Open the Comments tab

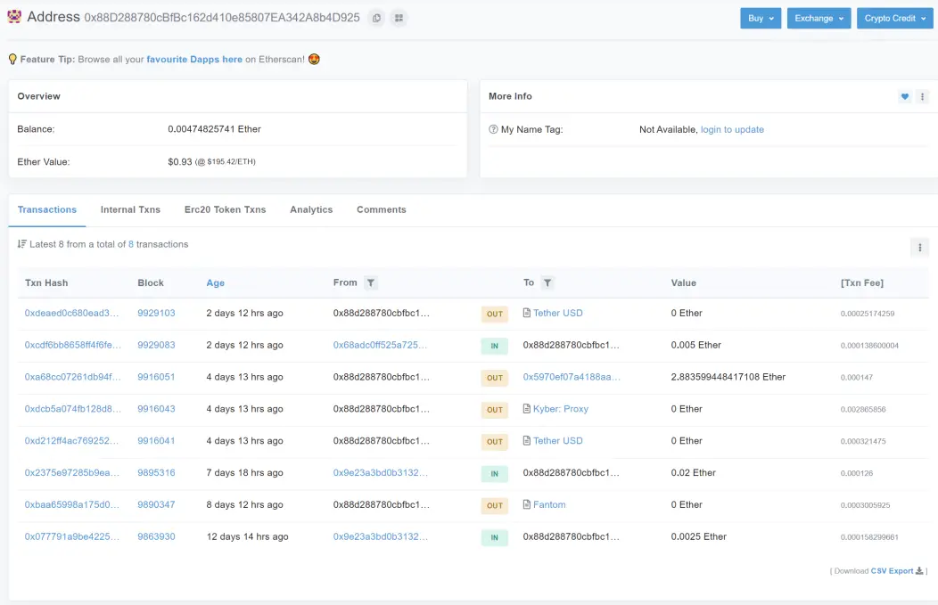coord(381,210)
